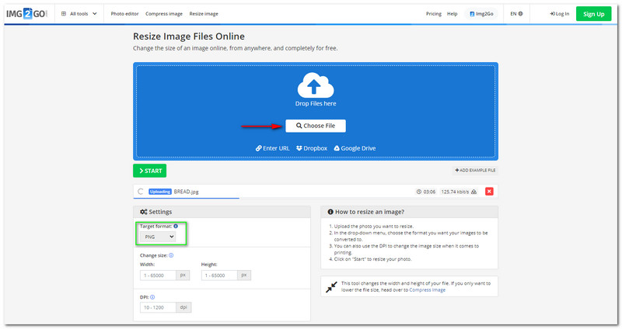This screenshot has height=329, width=622.
Task: Remove BREAD.jpg with the red X
Action: pos(489,191)
